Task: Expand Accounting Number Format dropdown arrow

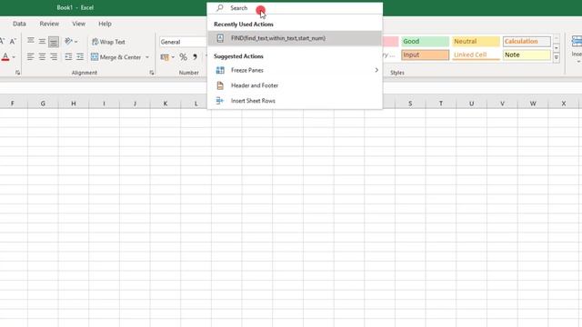Action: click(x=173, y=57)
